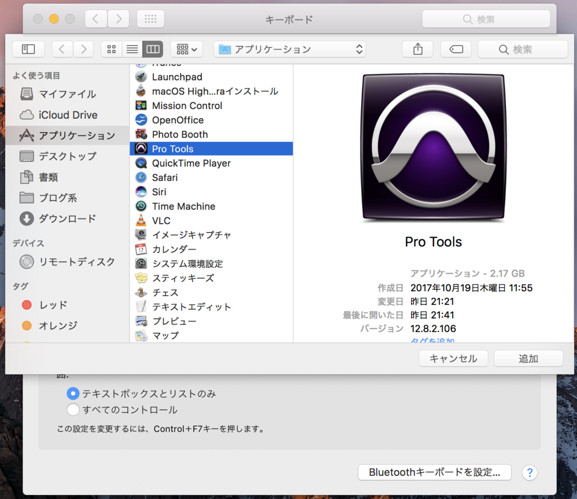
Task: Select Safari in the list
Action: point(211,177)
